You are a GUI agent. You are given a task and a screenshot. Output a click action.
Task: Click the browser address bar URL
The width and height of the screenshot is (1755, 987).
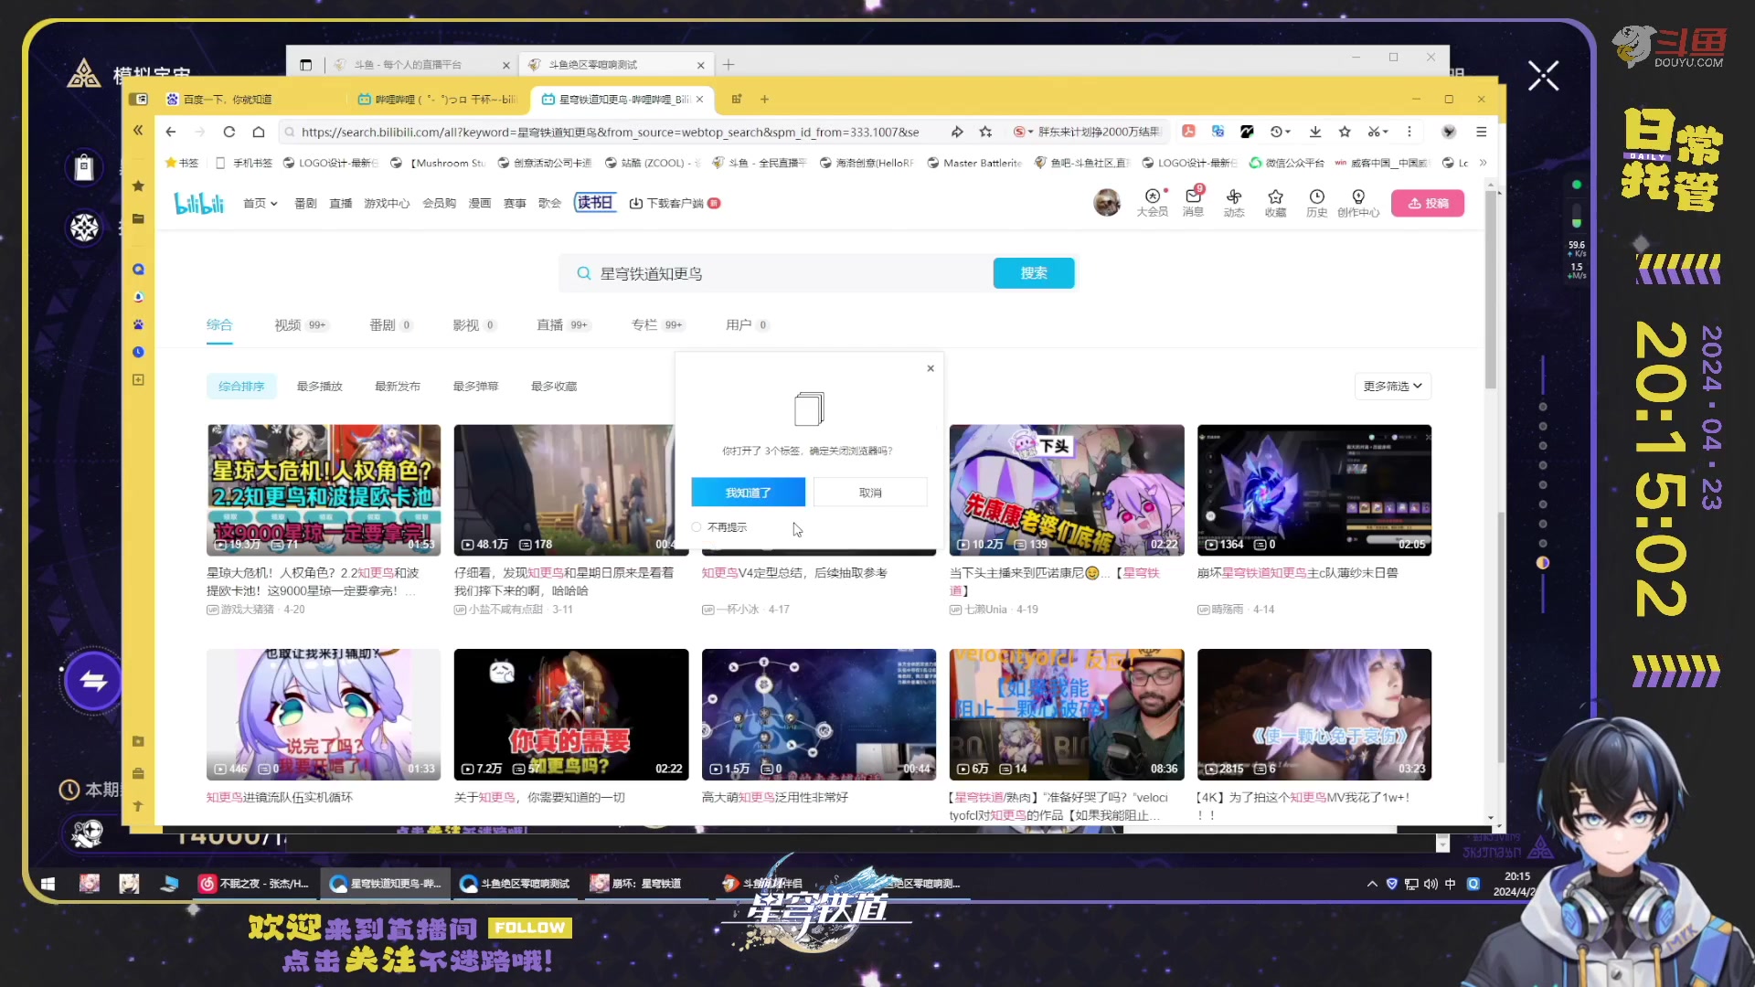coord(611,132)
